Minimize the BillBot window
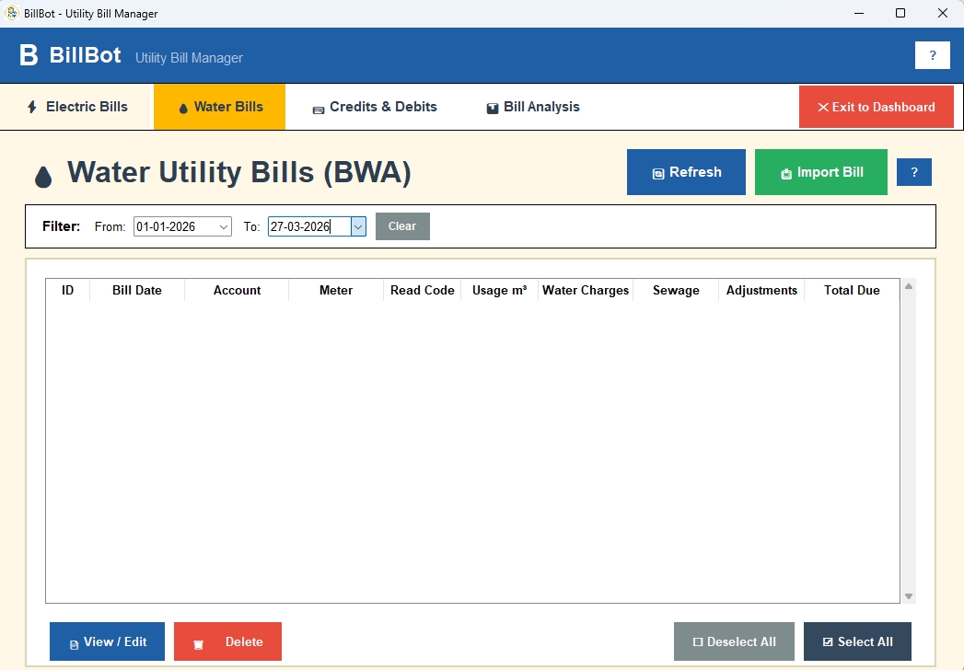 pyautogui.click(x=859, y=13)
